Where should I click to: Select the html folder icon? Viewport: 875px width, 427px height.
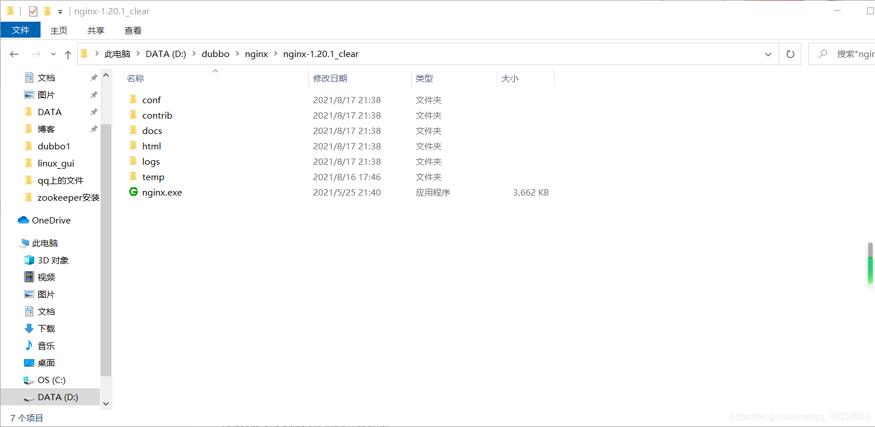tap(133, 146)
